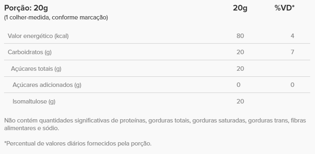The image size is (315, 154).
Task: Click the Açúcares totais 20 value
Action: (240, 69)
